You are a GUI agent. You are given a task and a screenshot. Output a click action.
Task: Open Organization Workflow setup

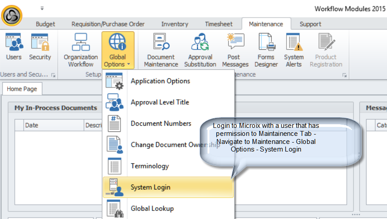(81, 50)
